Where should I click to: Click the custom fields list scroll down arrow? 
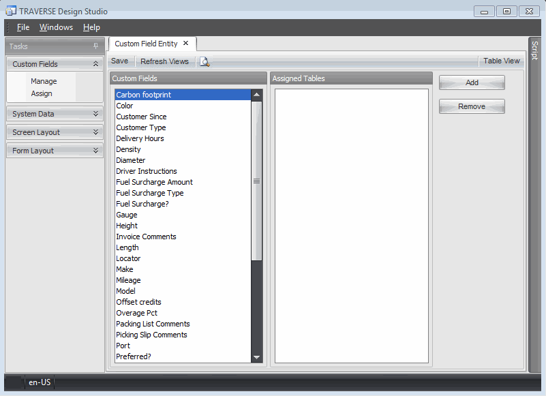click(256, 357)
